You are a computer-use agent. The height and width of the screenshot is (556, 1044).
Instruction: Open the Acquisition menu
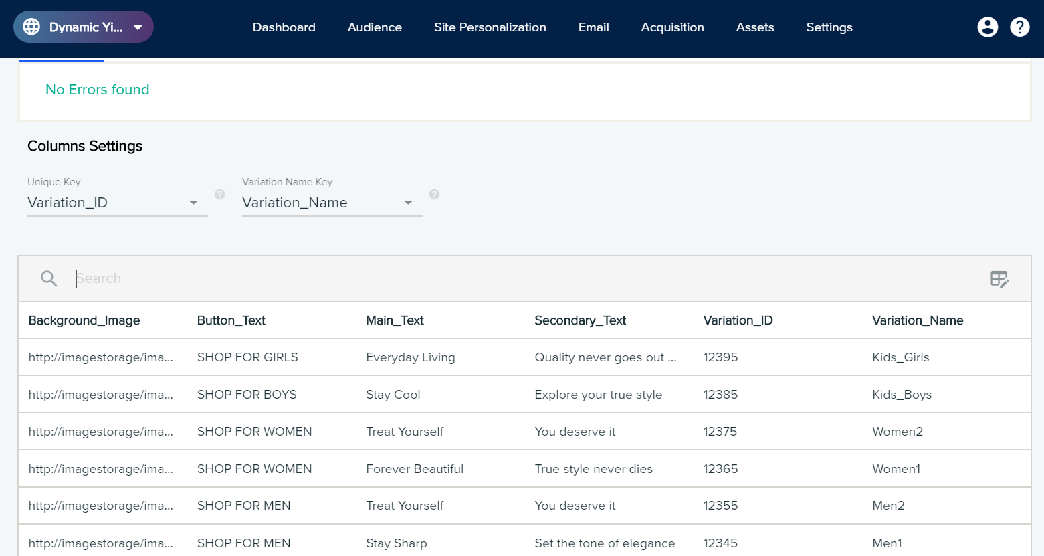(x=673, y=27)
